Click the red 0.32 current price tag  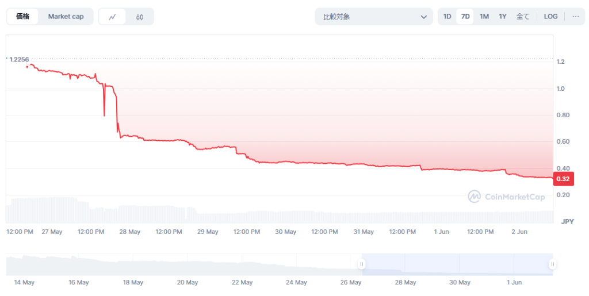(563, 179)
